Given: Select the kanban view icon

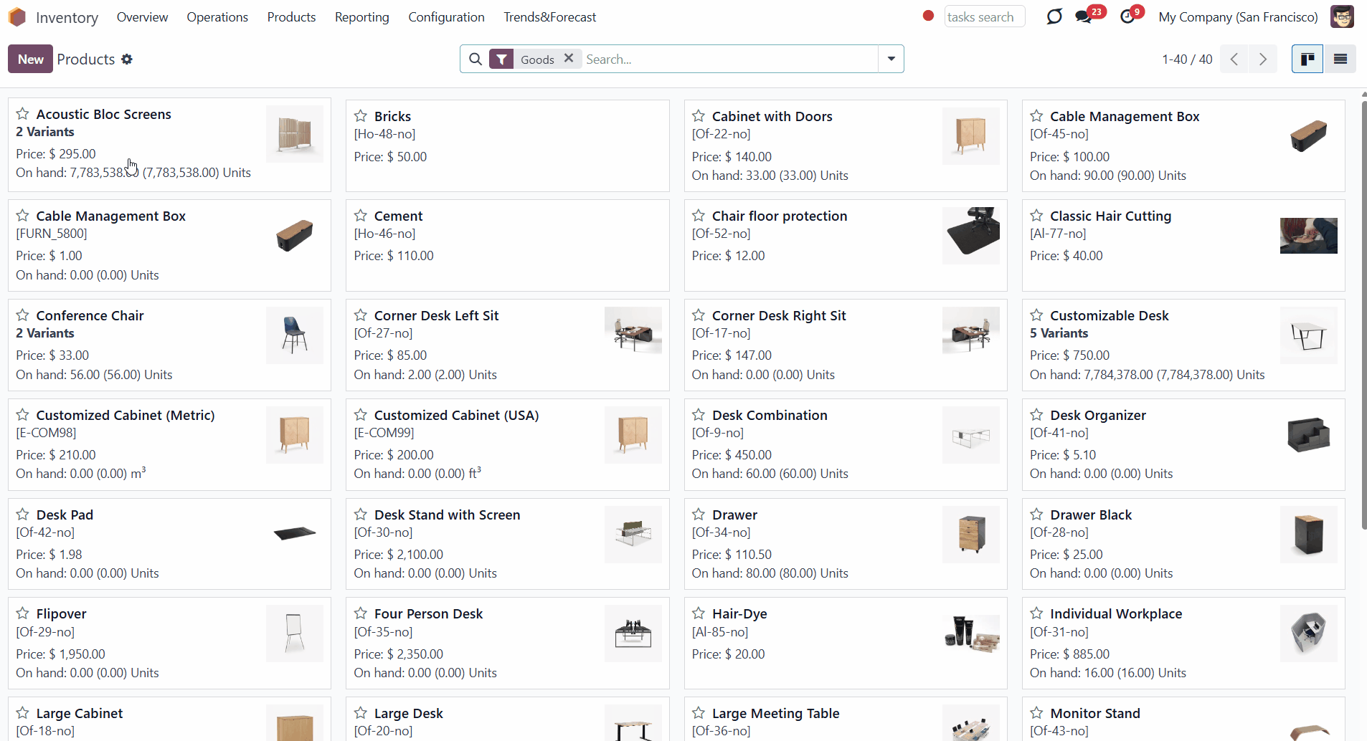Looking at the screenshot, I should click(1307, 59).
